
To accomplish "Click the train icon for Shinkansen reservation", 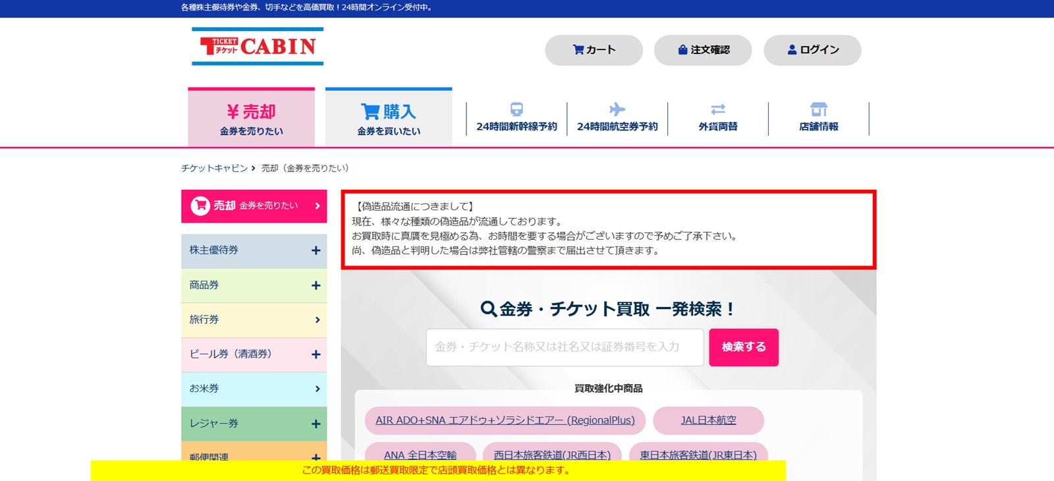I will [516, 109].
